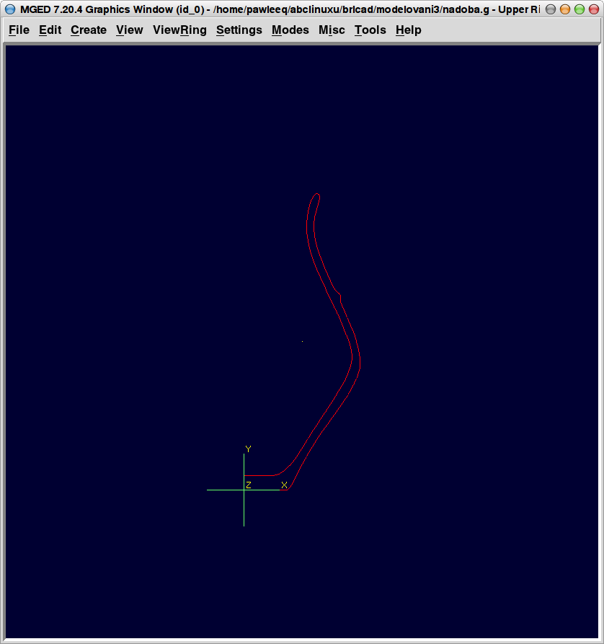
Task: Click the blue window menu icon in title bar
Action: [10, 9]
